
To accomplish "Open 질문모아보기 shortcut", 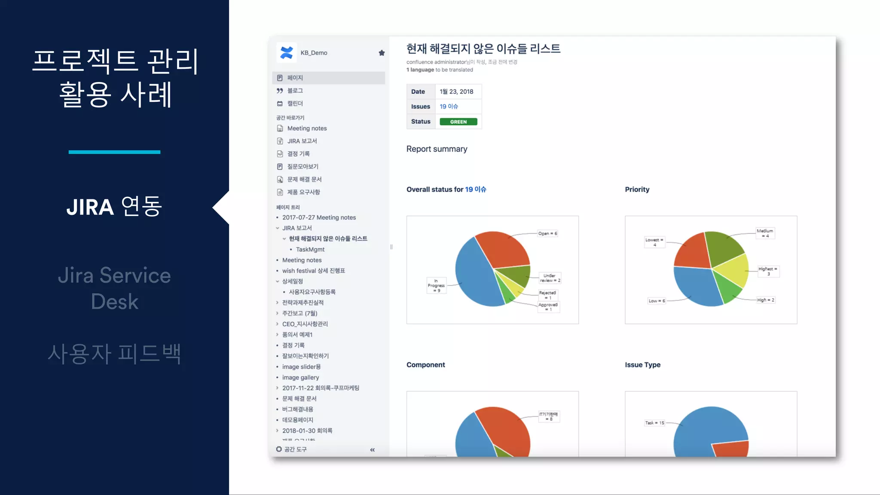I will [x=303, y=167].
